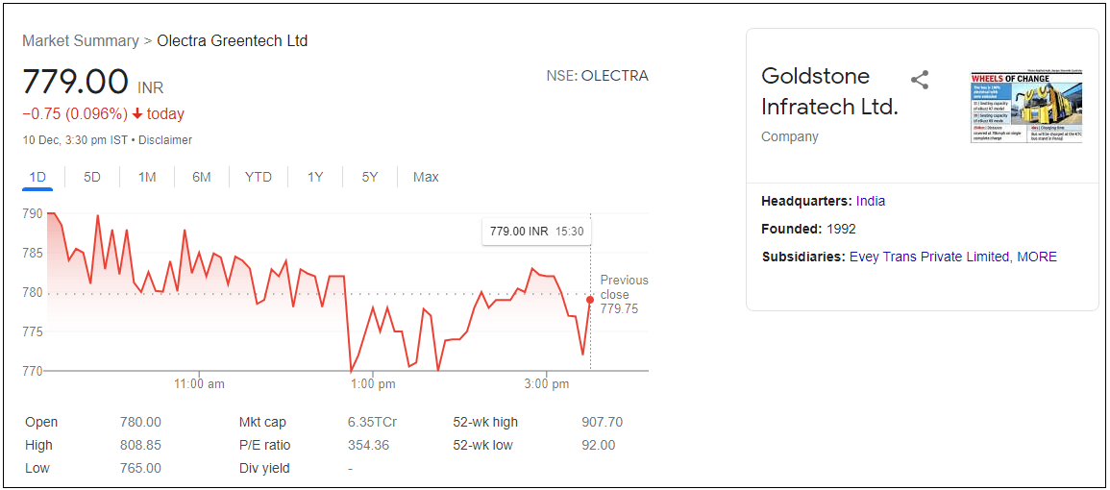This screenshot has width=1110, height=490.
Task: Show the 6M chart range
Action: [202, 177]
